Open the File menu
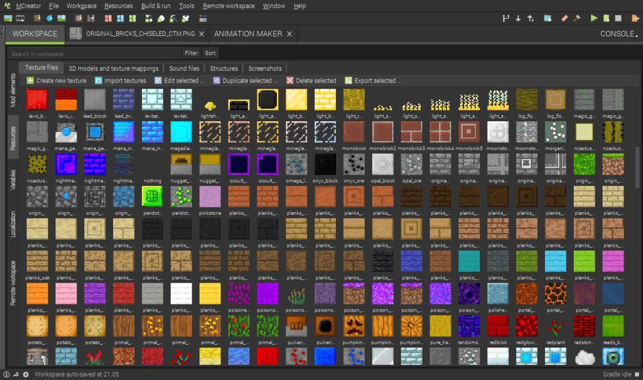Image resolution: width=643 pixels, height=380 pixels. tap(54, 6)
